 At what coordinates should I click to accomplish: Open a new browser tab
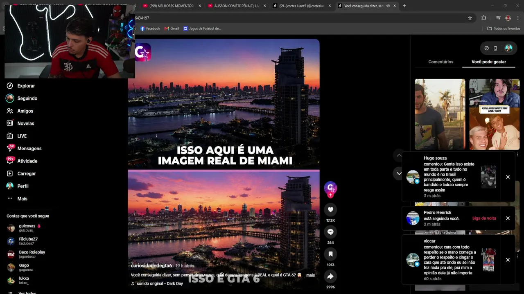tap(404, 6)
